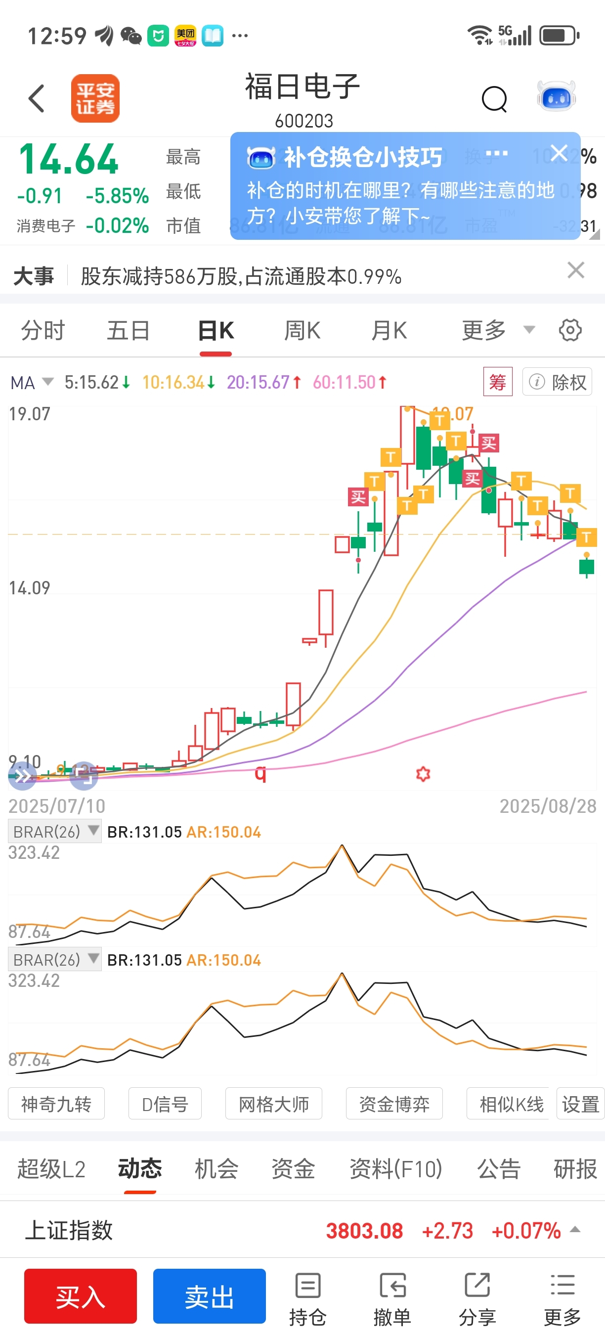Switch to 机会 tab

click(x=216, y=1169)
